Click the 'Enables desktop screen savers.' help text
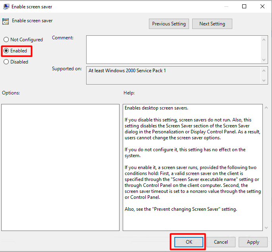The image size is (272, 252). point(156,108)
